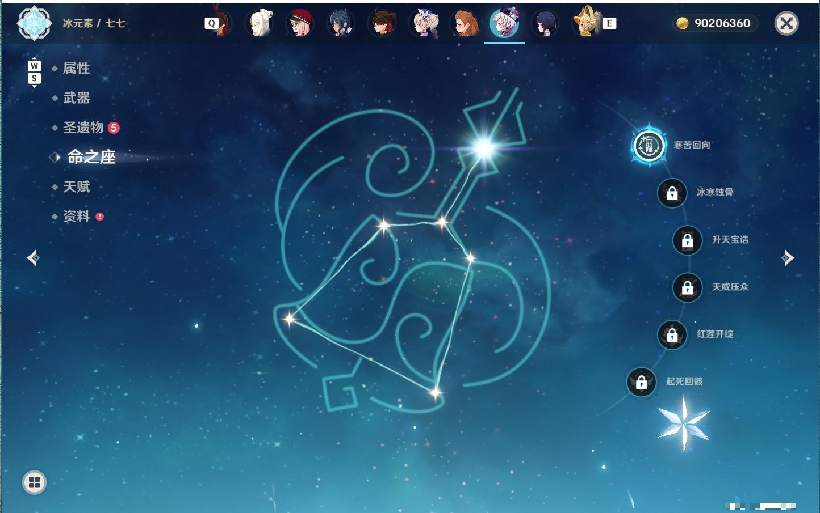Open the locked 冰寒蚀骨 constellation node
The width and height of the screenshot is (820, 513).
pos(672,193)
